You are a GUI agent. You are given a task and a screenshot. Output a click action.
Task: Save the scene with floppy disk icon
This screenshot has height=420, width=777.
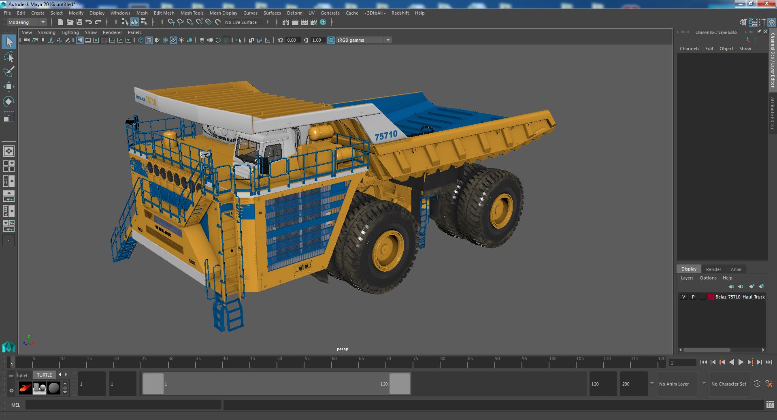click(x=79, y=22)
